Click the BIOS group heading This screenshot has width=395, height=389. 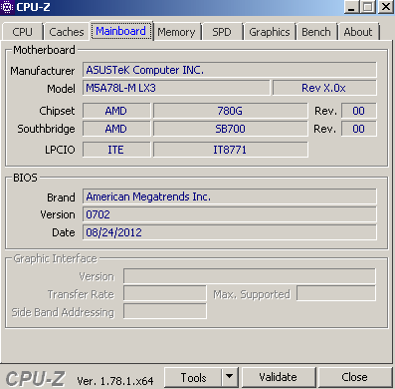(x=25, y=178)
